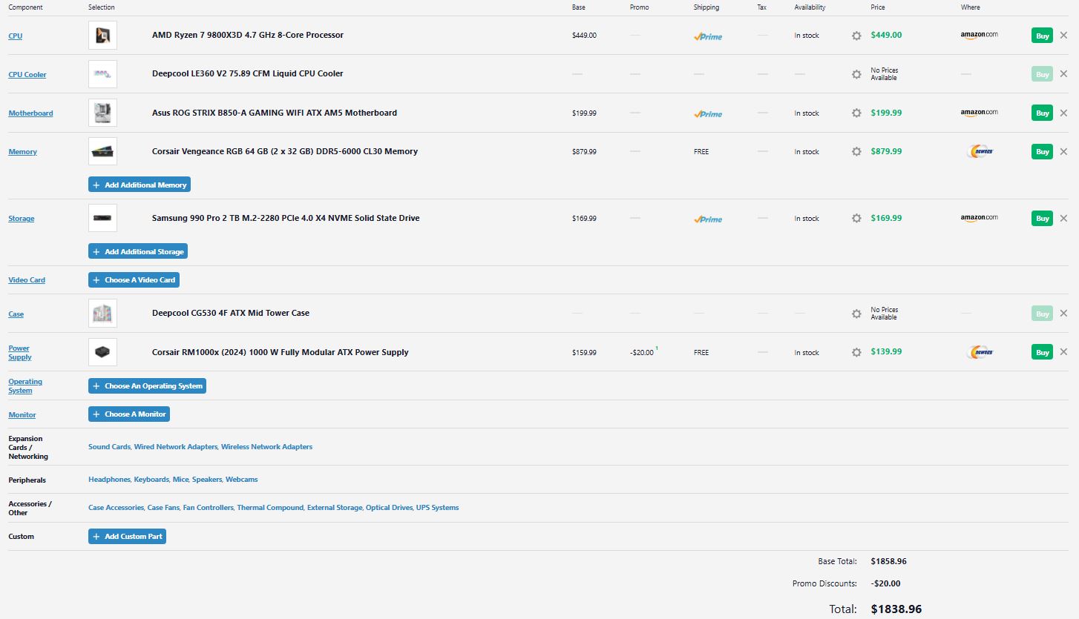Open the Samsung 990 Pro thumbnail image
Screen dimensions: 1079x619
pyautogui.click(x=102, y=218)
